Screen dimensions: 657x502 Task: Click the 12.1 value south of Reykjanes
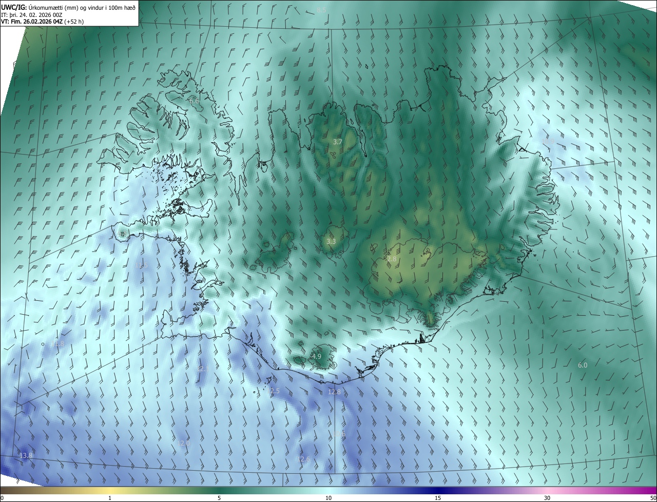coord(203,369)
